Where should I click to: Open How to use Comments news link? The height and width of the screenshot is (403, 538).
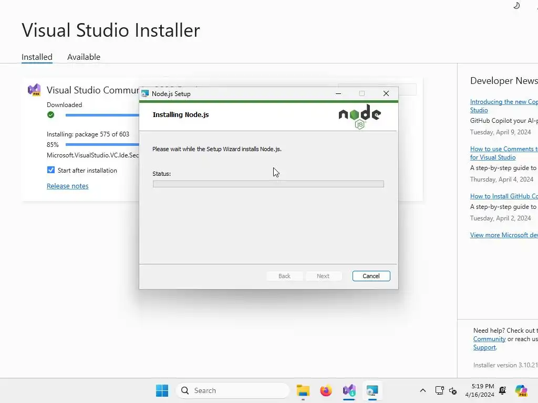(504, 153)
